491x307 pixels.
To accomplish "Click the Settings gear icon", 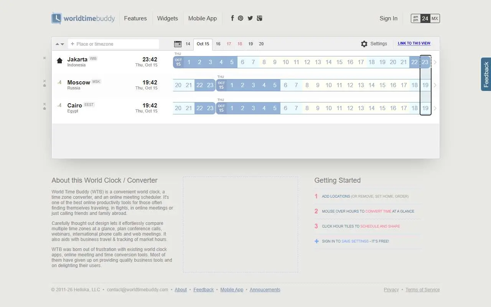I will (364, 44).
